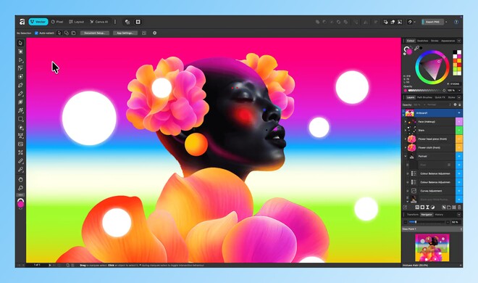The width and height of the screenshot is (478, 283).
Task: Select the Pen tool in the left toolbar
Action: click(21, 85)
